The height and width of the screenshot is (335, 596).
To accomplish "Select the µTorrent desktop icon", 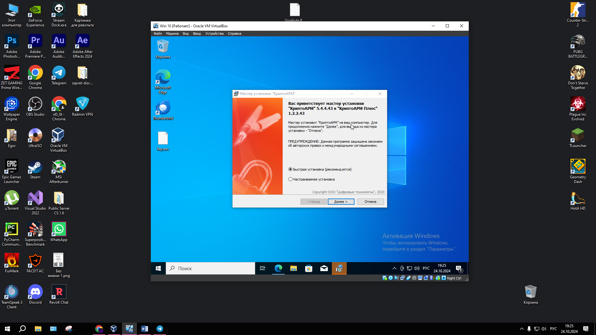I will (x=12, y=201).
